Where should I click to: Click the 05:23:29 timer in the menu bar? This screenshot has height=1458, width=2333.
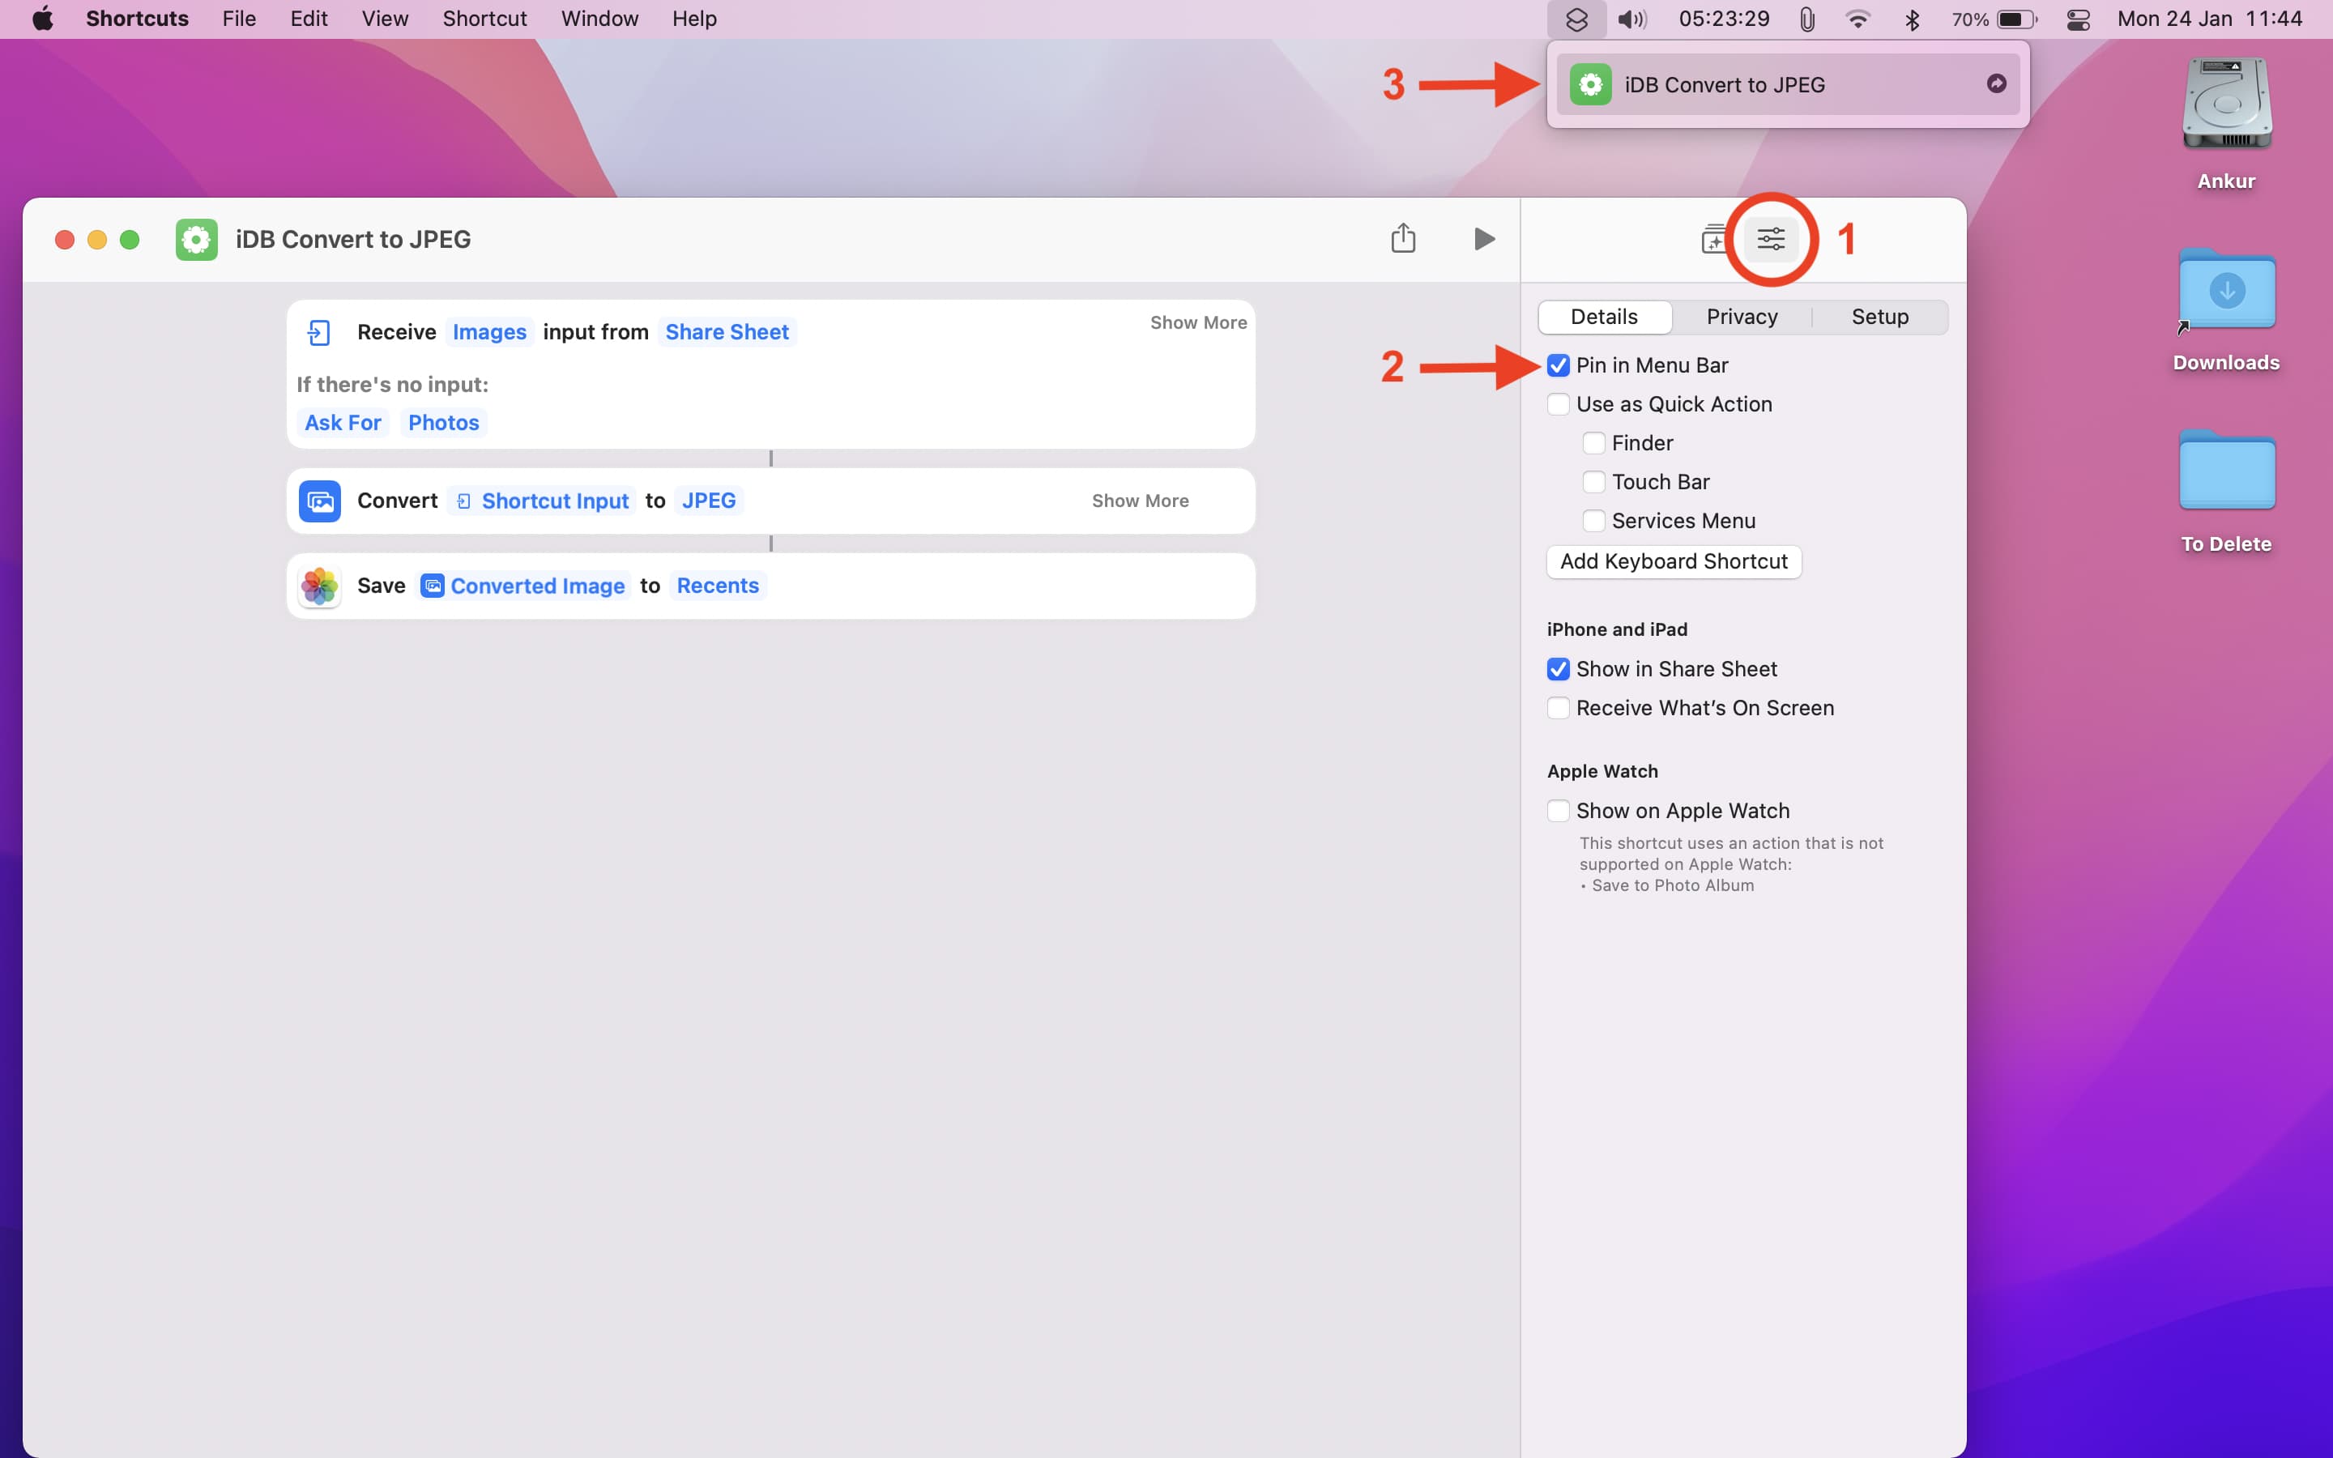coord(1724,19)
